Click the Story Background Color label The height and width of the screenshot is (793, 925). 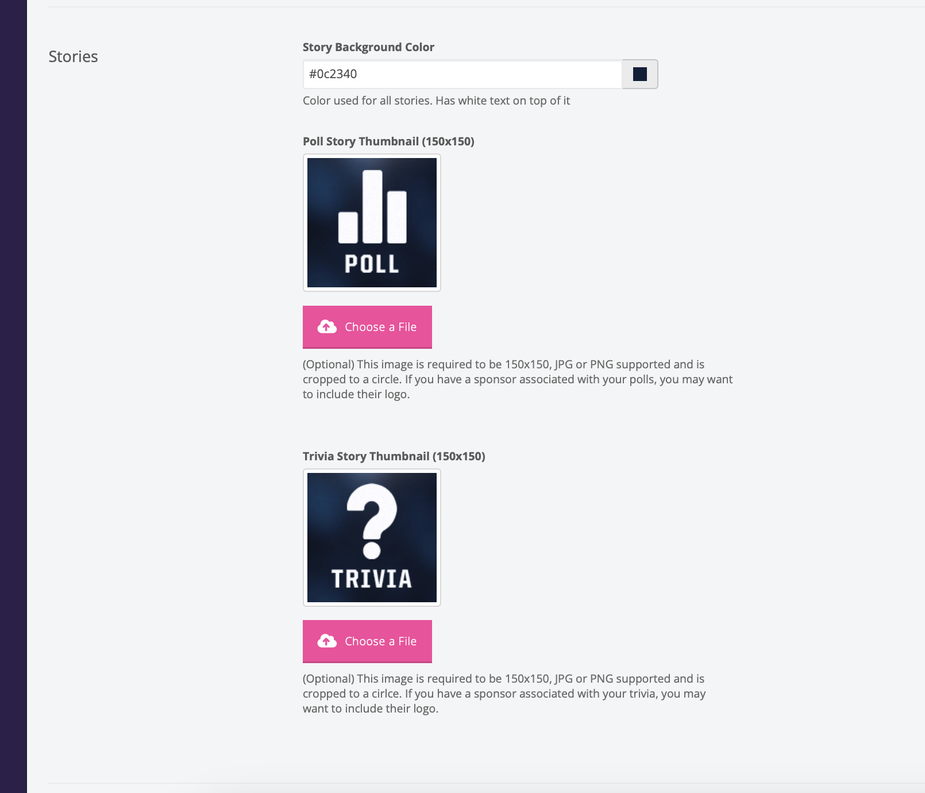coord(368,47)
